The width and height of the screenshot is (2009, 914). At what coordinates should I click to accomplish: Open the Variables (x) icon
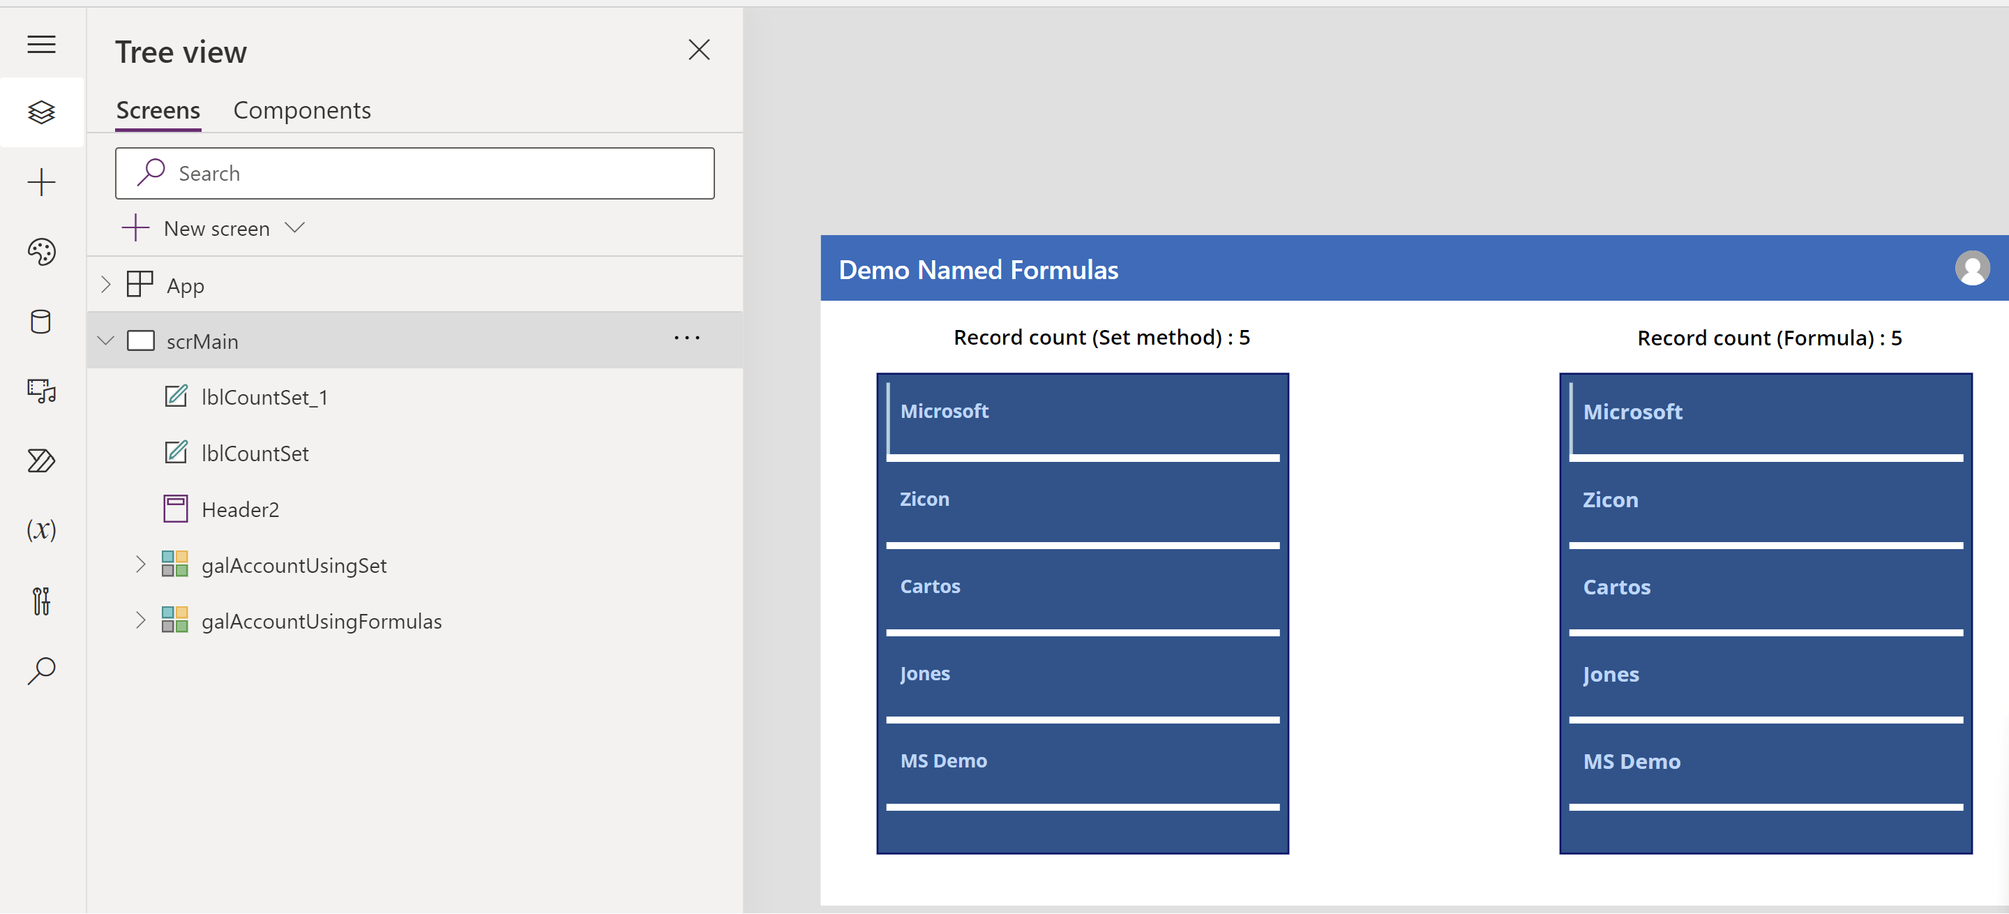[41, 530]
